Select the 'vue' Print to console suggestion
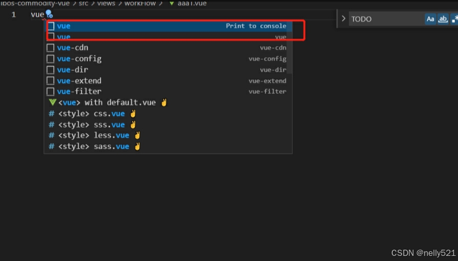Screen dimensions: 458x261 (x=168, y=26)
